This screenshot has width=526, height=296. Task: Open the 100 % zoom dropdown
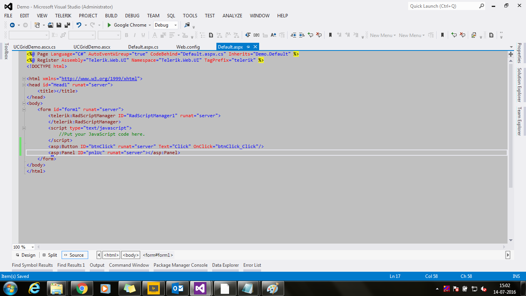pos(32,247)
